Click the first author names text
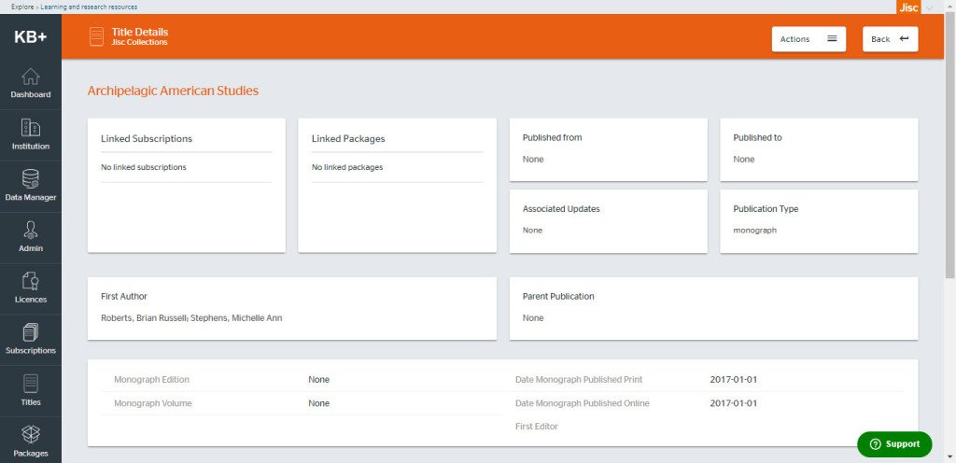The height and width of the screenshot is (463, 956). [191, 318]
